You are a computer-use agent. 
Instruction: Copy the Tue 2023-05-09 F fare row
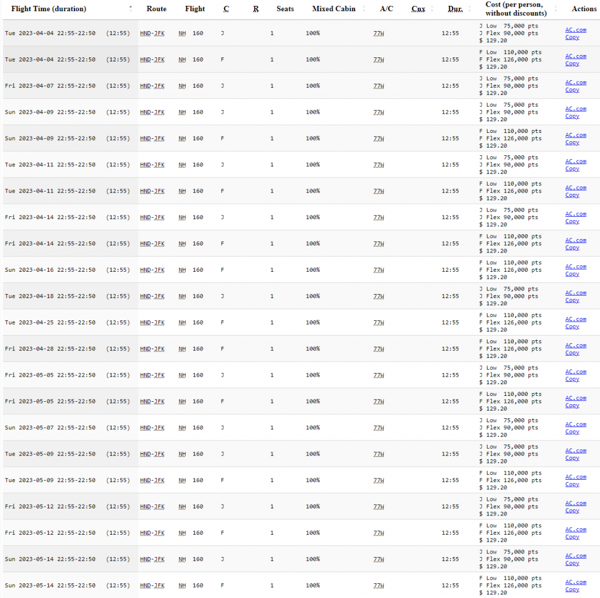572,484
